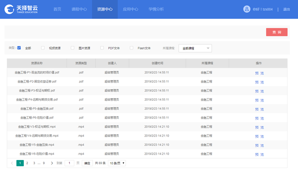Preview 金融工程-V6-在险价值.mp4
The height and width of the screenshot is (175, 298).
pyautogui.click(x=260, y=155)
